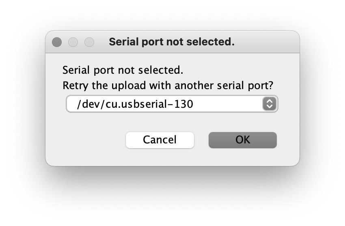Click the up arrow of the port chevron

pos(270,101)
